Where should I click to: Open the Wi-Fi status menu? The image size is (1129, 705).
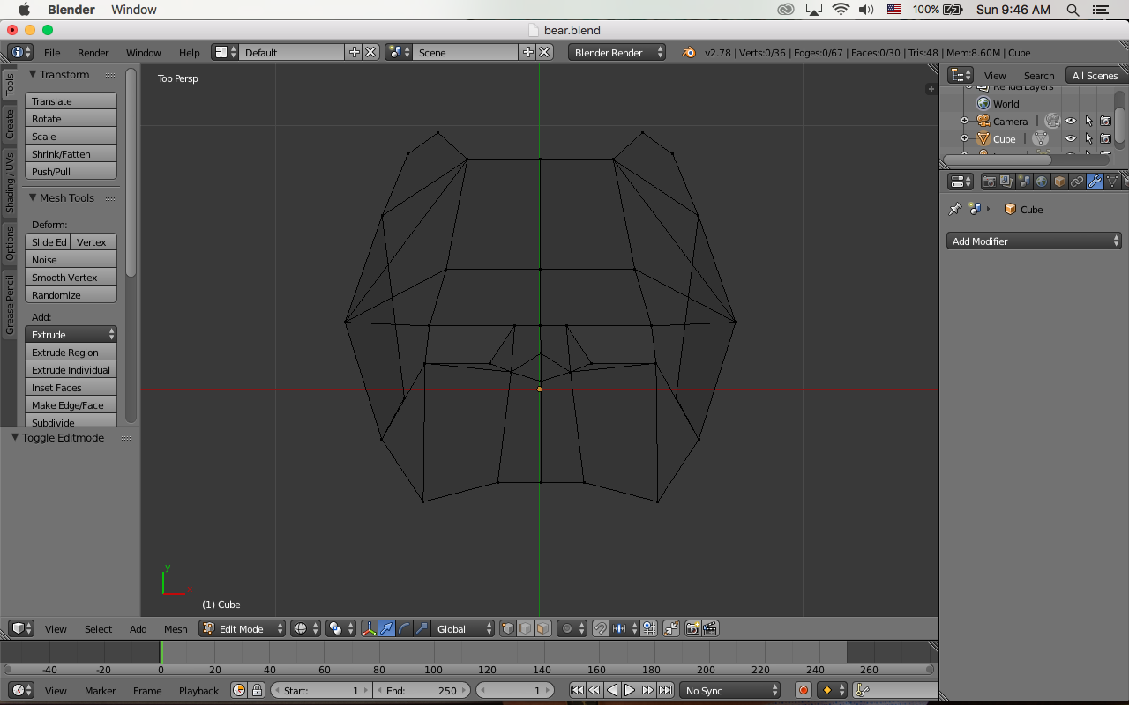click(x=841, y=10)
